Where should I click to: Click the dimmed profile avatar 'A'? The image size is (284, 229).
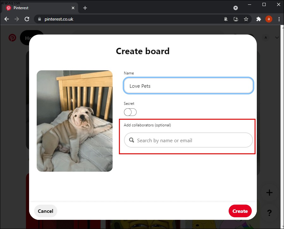(266, 38)
